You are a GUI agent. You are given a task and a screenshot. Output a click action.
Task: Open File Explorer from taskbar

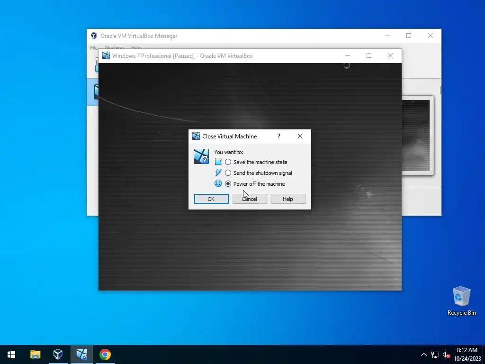point(35,355)
